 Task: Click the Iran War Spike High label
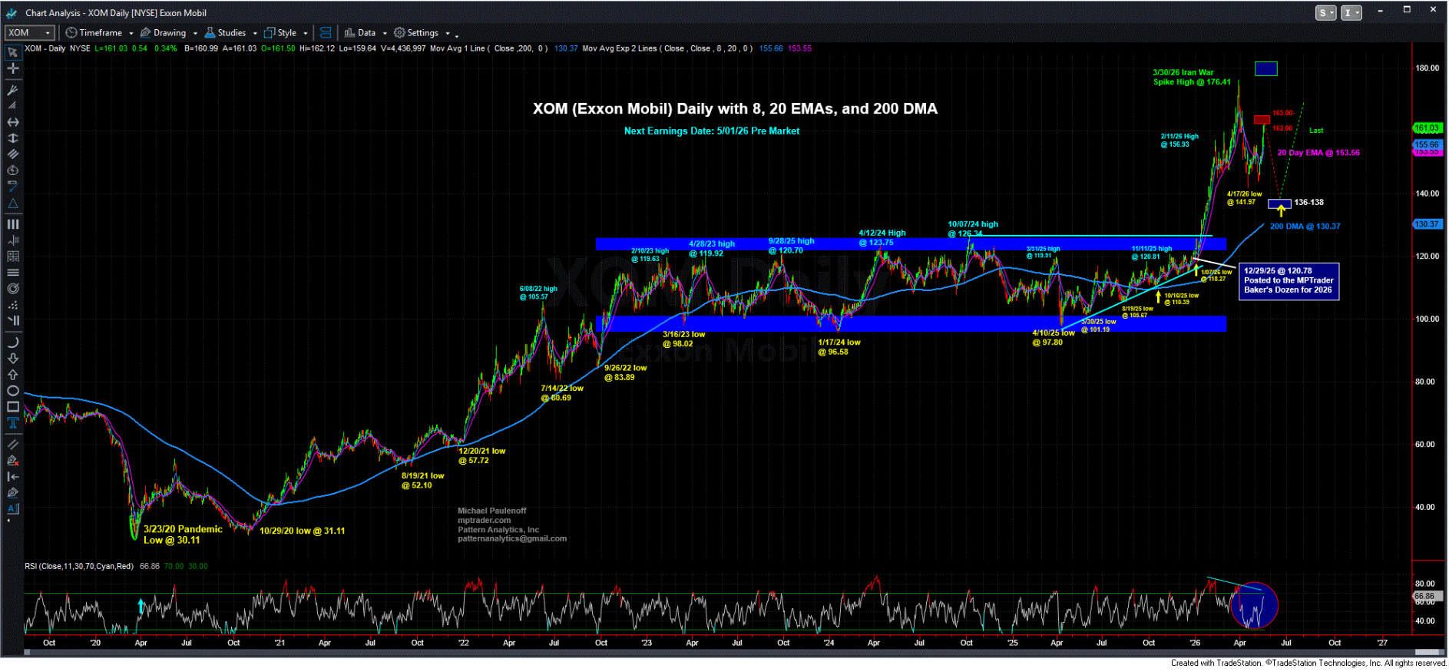tap(1192, 78)
